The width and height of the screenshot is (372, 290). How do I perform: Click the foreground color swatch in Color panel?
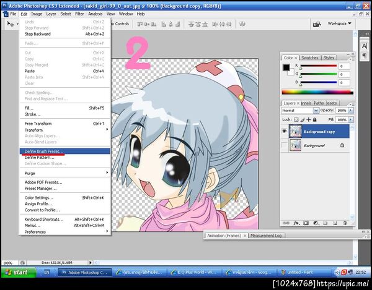[286, 67]
